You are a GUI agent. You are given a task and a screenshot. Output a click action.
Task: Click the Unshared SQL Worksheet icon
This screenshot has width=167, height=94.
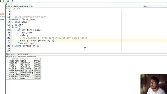[x=25, y=6]
